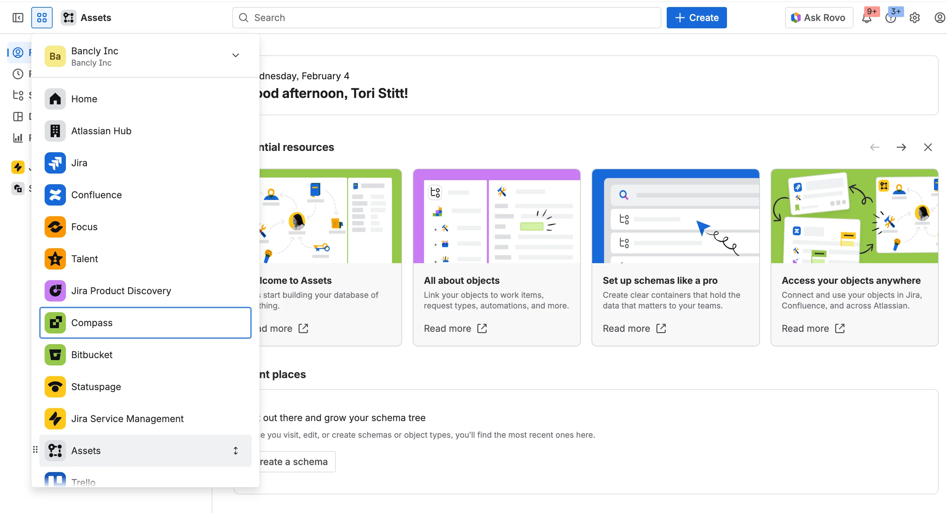Click the Jira Service Management icon
The height and width of the screenshot is (513, 947).
pos(55,419)
